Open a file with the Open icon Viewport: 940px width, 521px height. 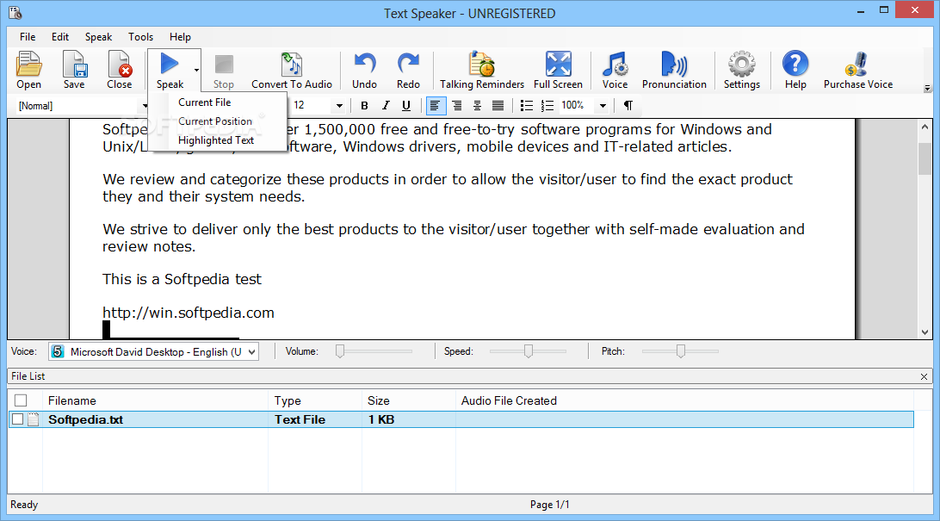click(28, 70)
